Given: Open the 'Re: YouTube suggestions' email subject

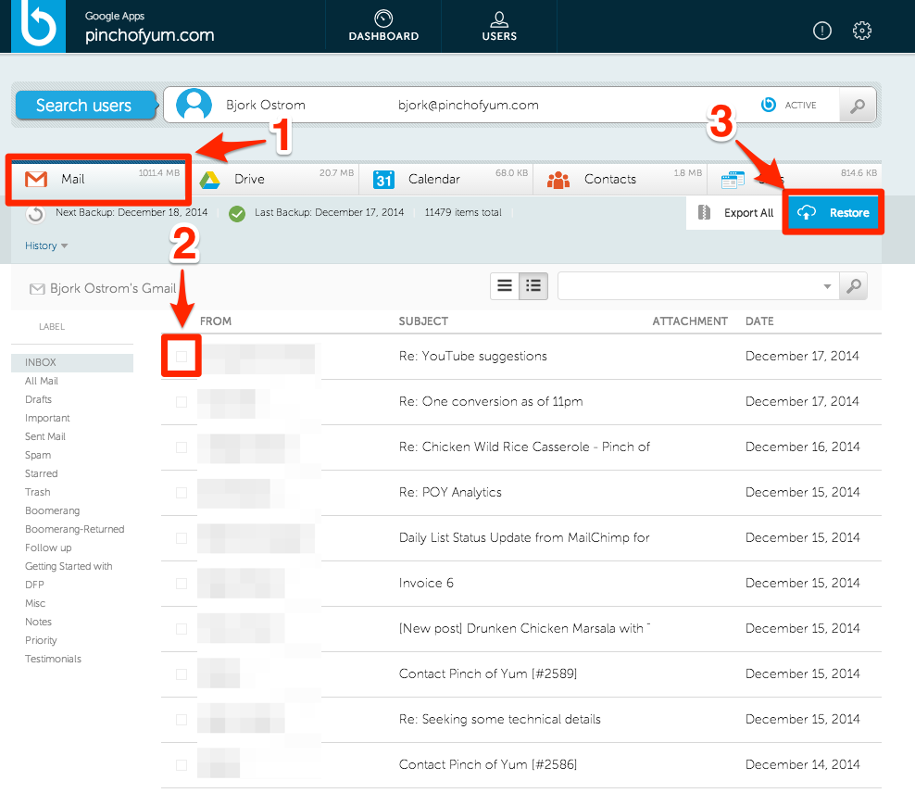Looking at the screenshot, I should 472,356.
